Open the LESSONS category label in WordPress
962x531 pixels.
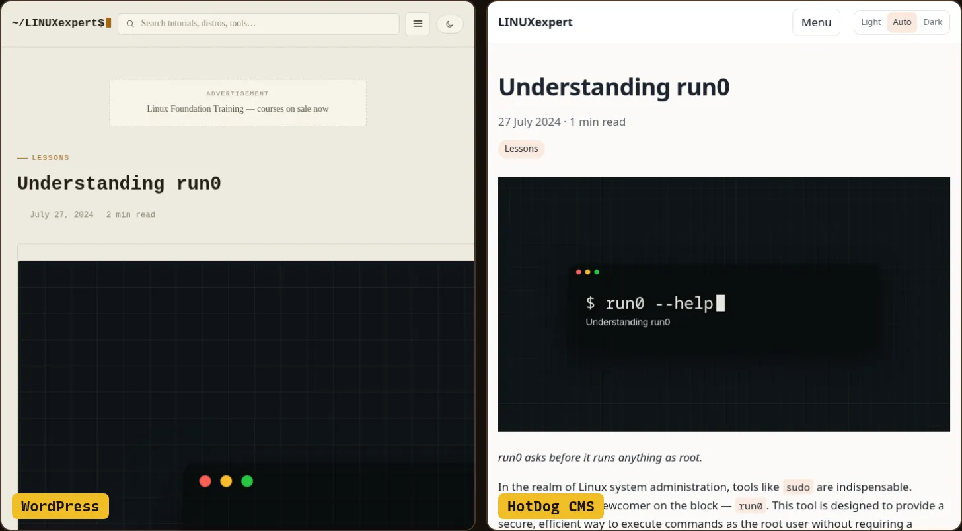click(x=51, y=158)
